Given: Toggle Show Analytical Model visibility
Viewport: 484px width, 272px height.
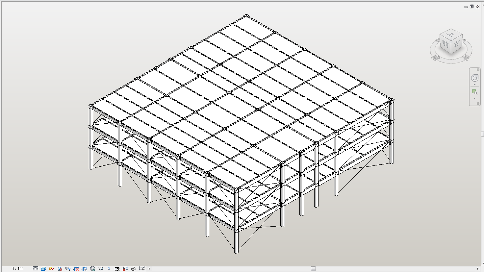Looking at the screenshot, I should 125,269.
